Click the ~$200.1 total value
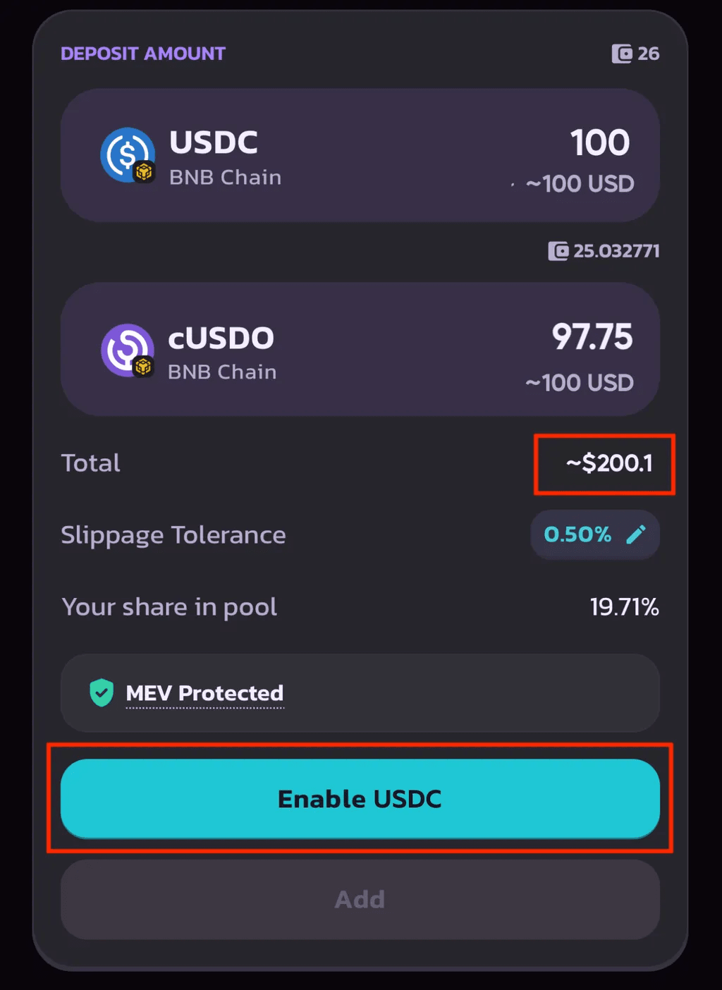The height and width of the screenshot is (990, 722). pyautogui.click(x=609, y=463)
